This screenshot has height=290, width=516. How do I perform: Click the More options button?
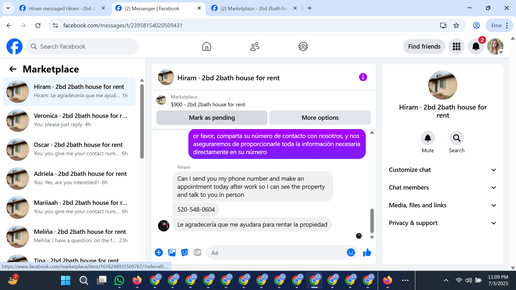coord(320,118)
